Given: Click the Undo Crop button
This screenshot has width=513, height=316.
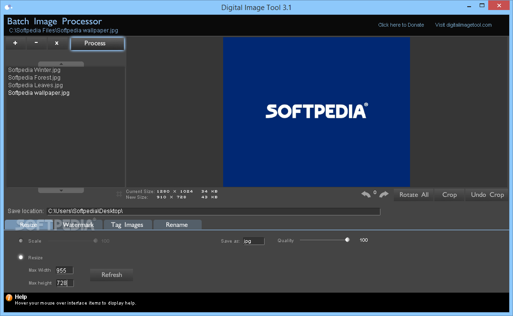Looking at the screenshot, I should [487, 194].
